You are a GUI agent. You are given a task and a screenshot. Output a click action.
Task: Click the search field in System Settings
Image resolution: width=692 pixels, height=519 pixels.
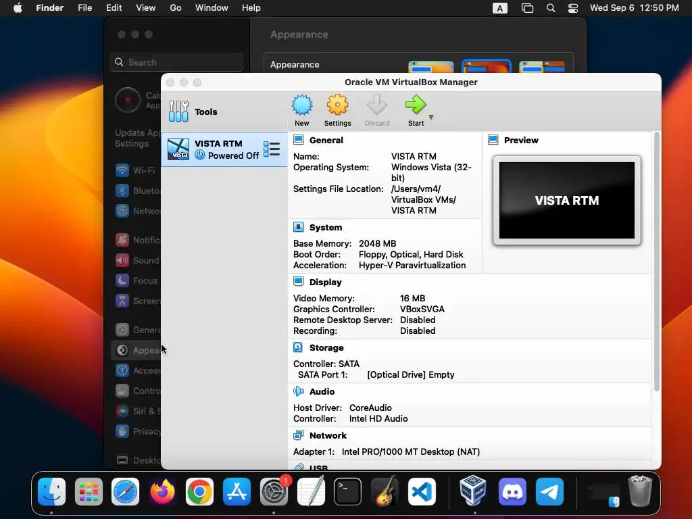pos(176,62)
